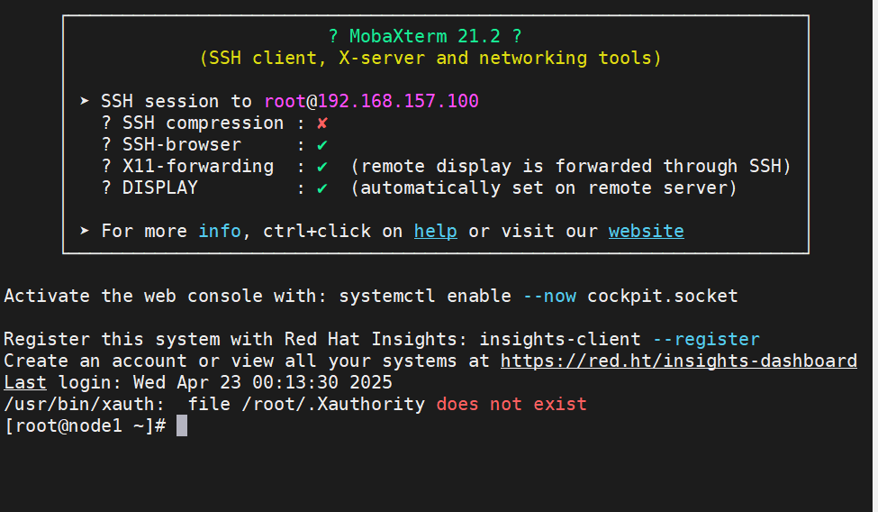Click the blue "info" word in banner
This screenshot has width=878, height=512.
[220, 231]
